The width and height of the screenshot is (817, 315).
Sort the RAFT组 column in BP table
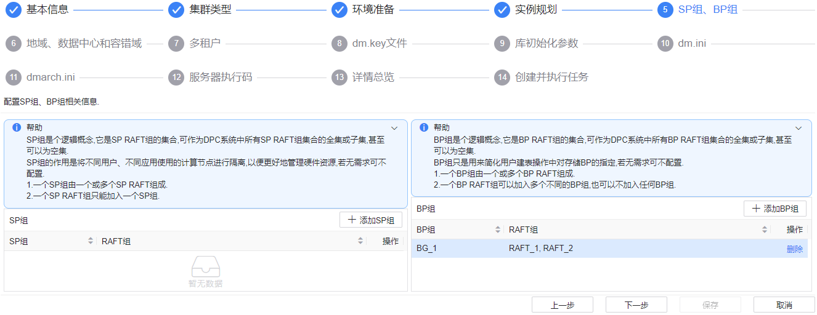coord(765,229)
